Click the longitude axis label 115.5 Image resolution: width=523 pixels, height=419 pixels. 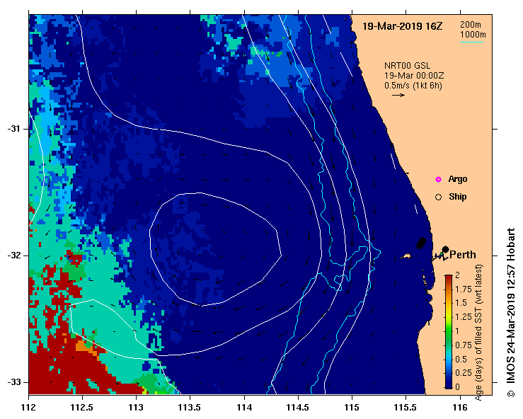pos(406,408)
